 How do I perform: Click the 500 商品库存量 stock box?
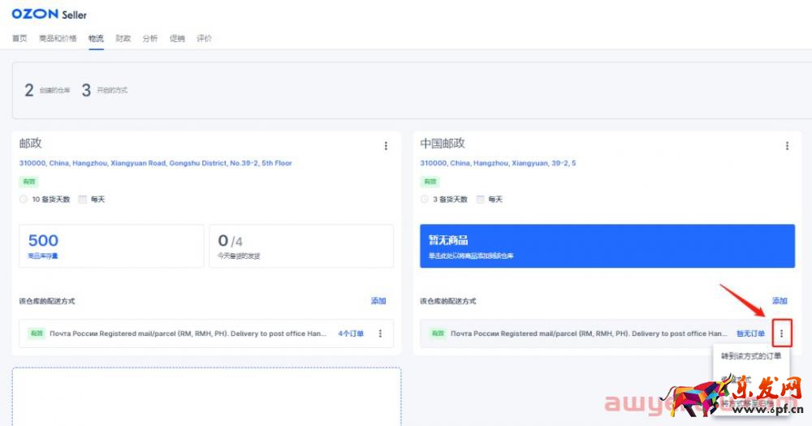(111, 246)
